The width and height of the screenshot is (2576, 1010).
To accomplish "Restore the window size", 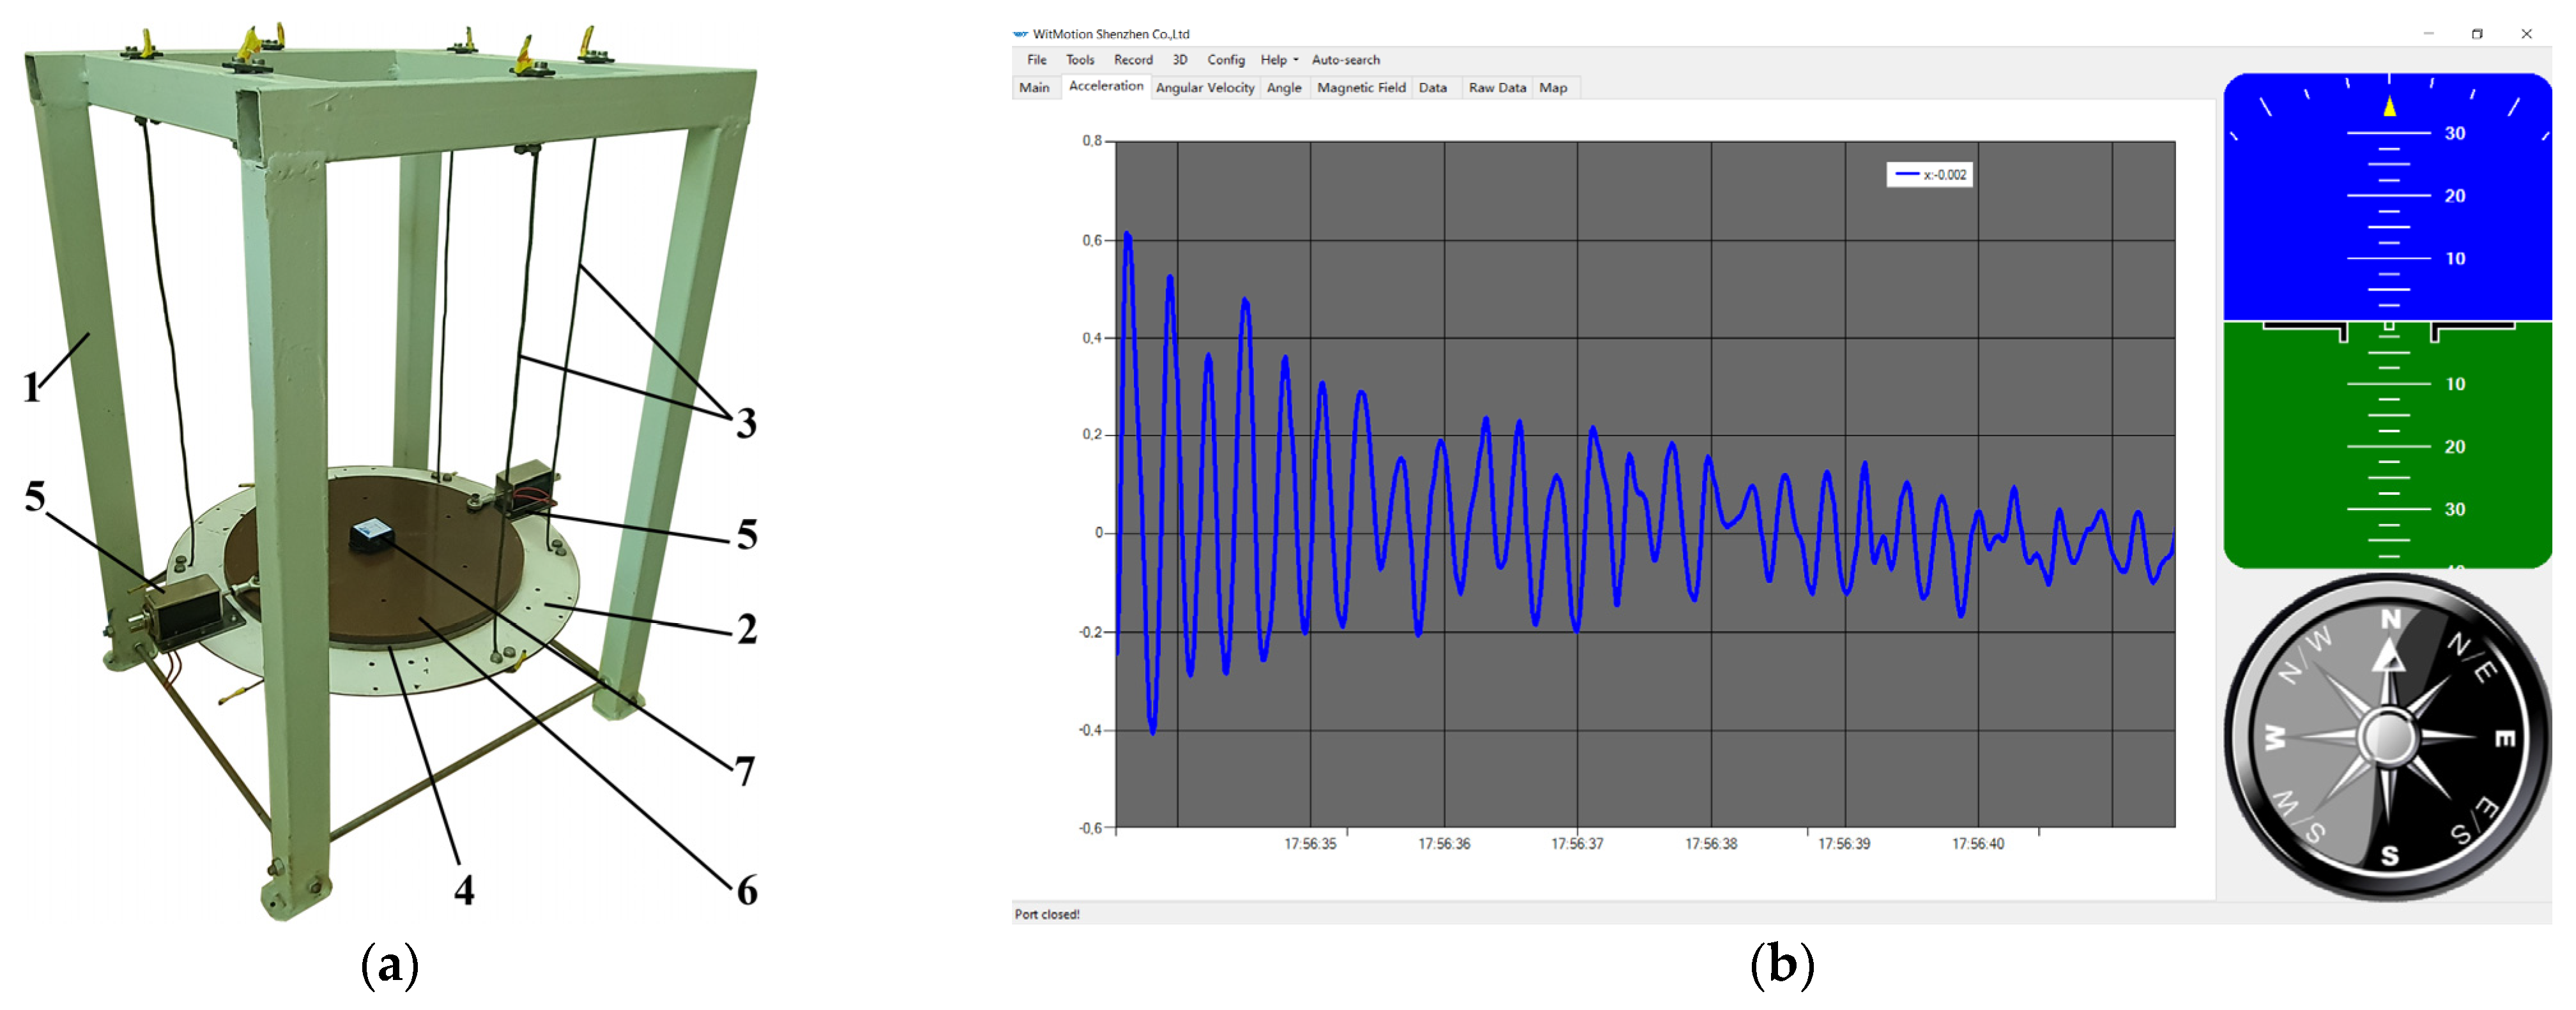I will click(2477, 34).
